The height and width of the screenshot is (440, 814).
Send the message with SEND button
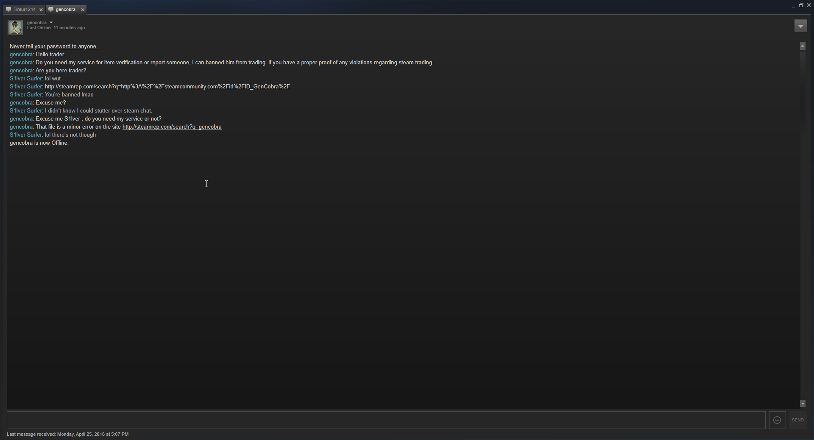[797, 420]
